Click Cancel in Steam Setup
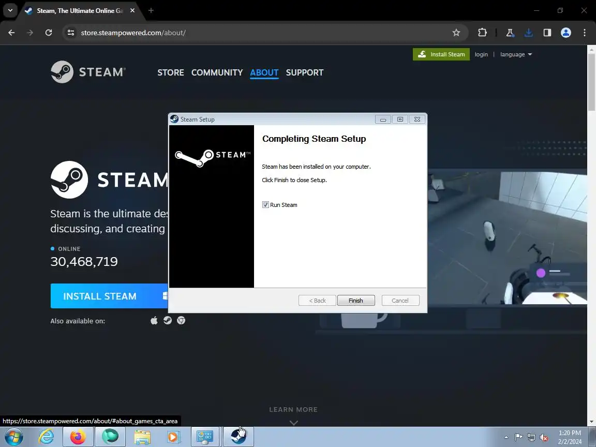Screen dimensions: 596x447 (x=400, y=300)
